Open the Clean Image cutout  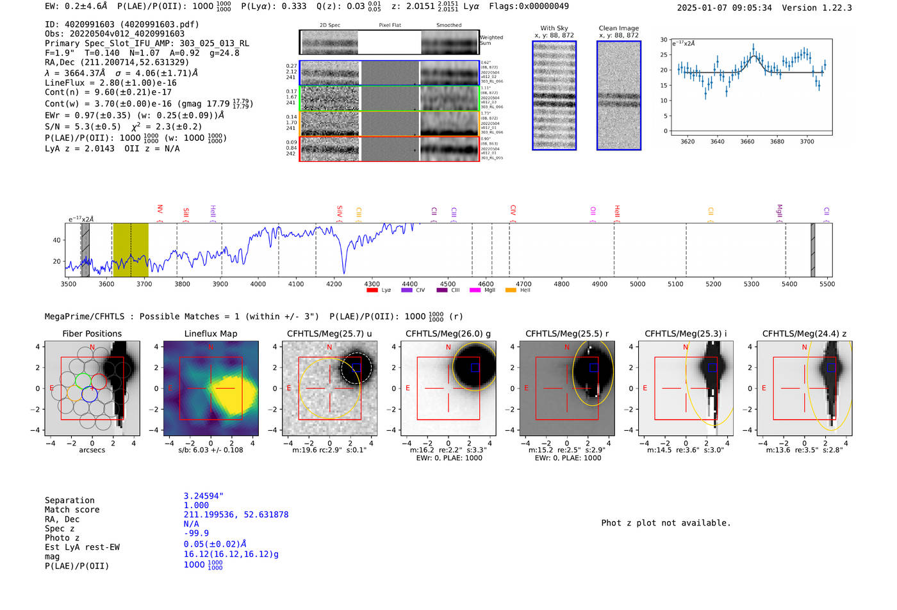pos(619,95)
